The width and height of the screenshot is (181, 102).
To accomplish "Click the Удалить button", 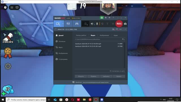I will click(x=119, y=76).
